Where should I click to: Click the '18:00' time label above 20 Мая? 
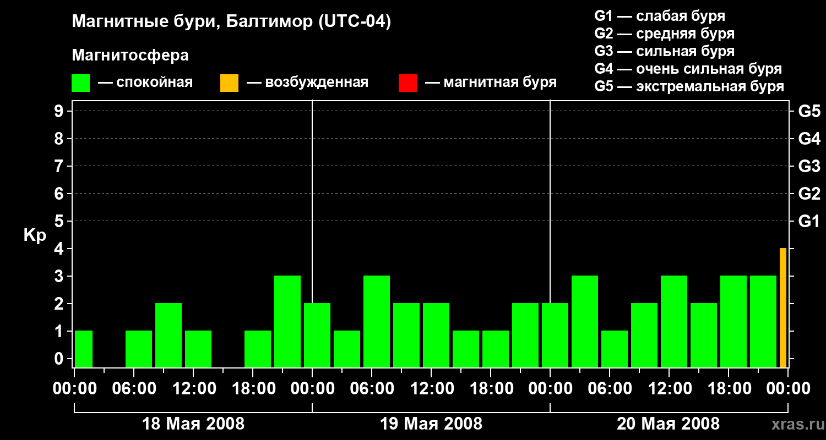pyautogui.click(x=729, y=389)
